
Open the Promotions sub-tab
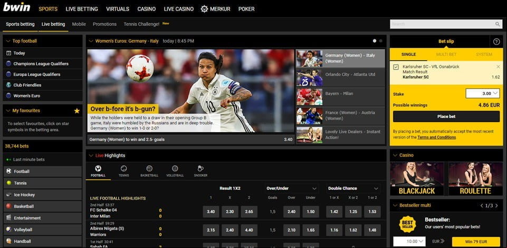point(104,24)
